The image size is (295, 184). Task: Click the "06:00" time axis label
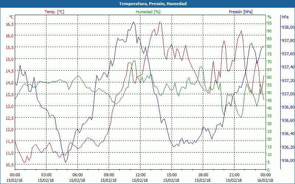(x=77, y=175)
